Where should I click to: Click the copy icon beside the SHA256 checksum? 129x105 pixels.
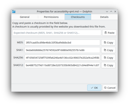105,58
